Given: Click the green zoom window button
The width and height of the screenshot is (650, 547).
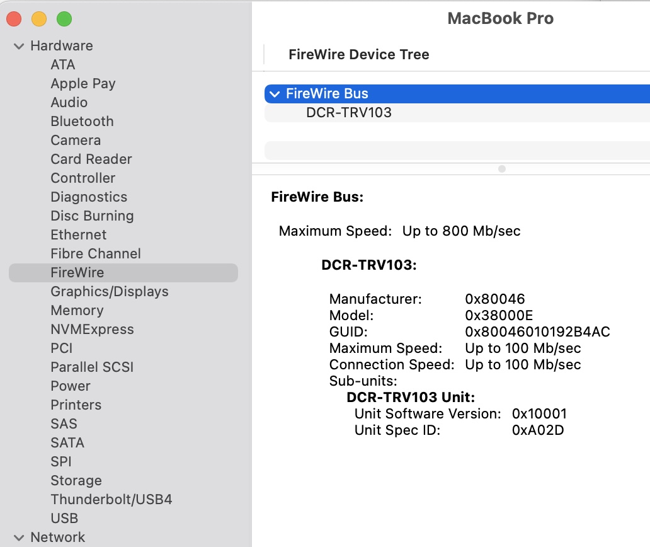Looking at the screenshot, I should [64, 20].
